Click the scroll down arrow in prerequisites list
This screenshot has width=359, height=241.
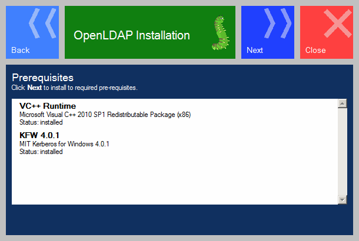[x=343, y=200]
